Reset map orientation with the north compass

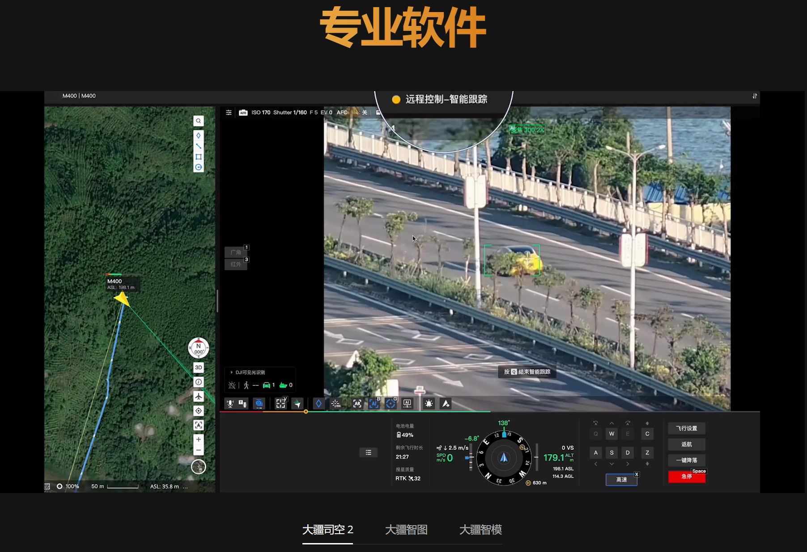[x=199, y=348]
